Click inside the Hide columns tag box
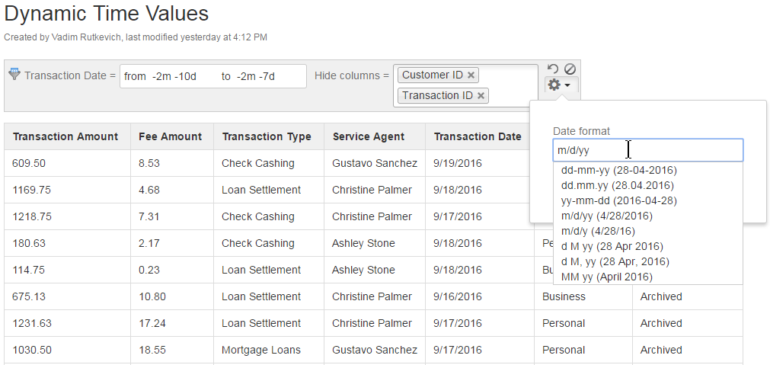The image size is (770, 365). tap(510, 85)
